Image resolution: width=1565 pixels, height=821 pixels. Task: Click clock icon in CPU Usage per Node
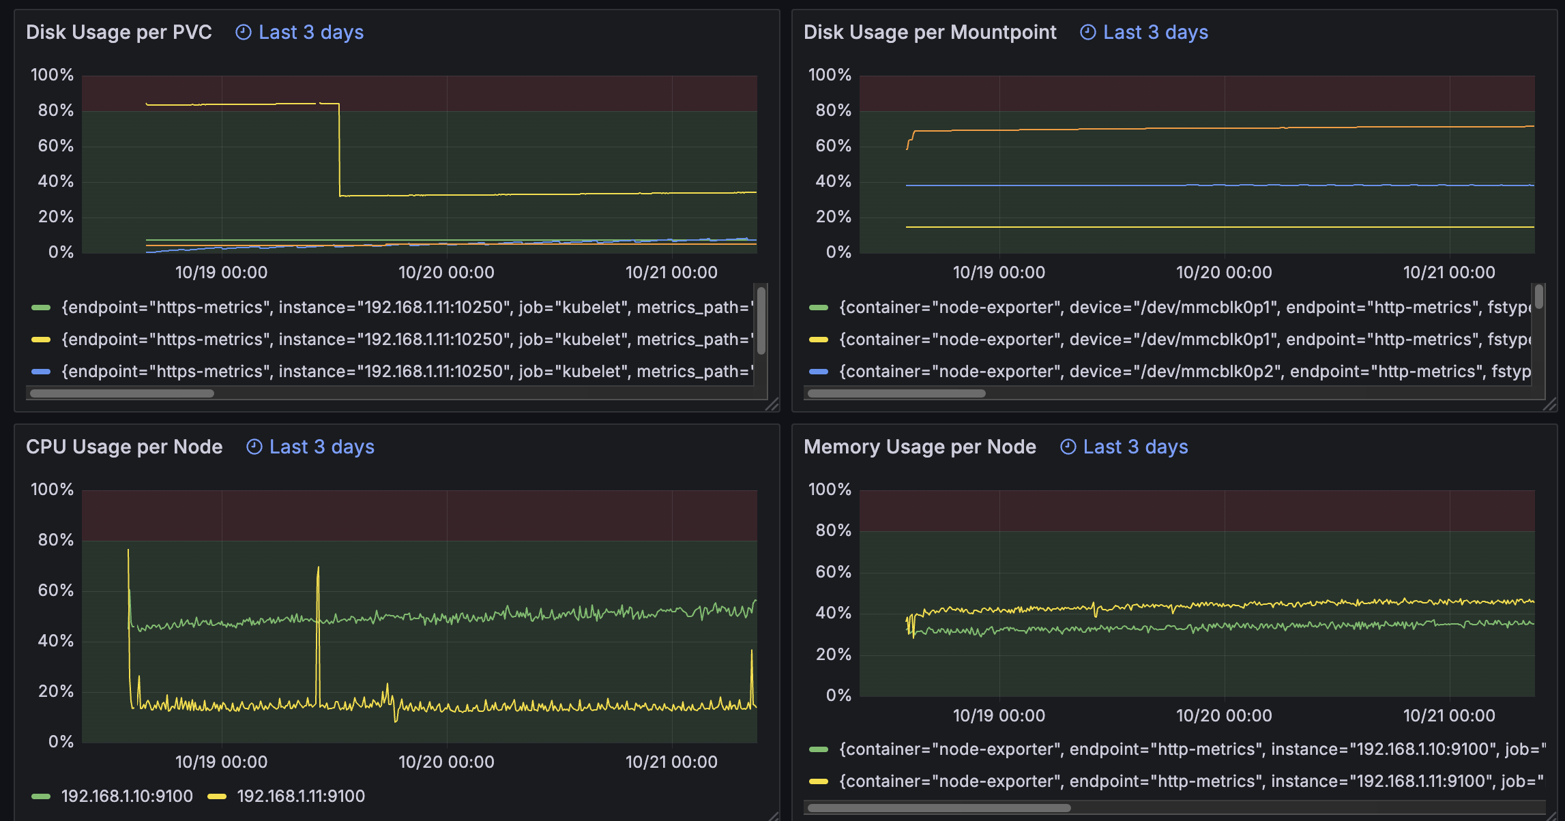pyautogui.click(x=254, y=447)
